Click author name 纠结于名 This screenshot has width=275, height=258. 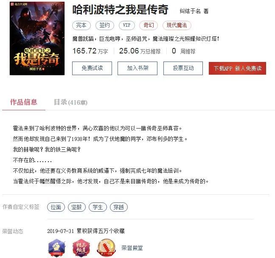coord(190,11)
